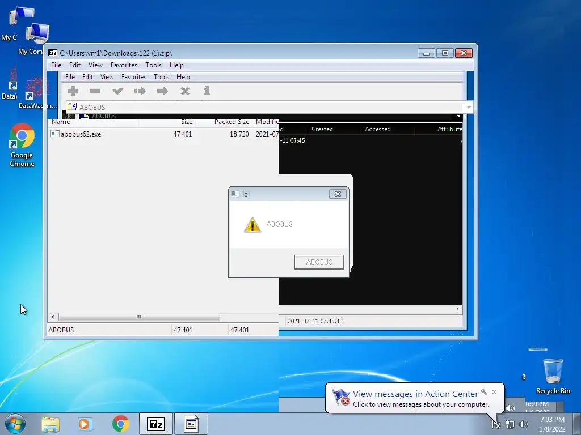Click the 7z icon in window title bar
581x435 pixels.
coord(53,53)
